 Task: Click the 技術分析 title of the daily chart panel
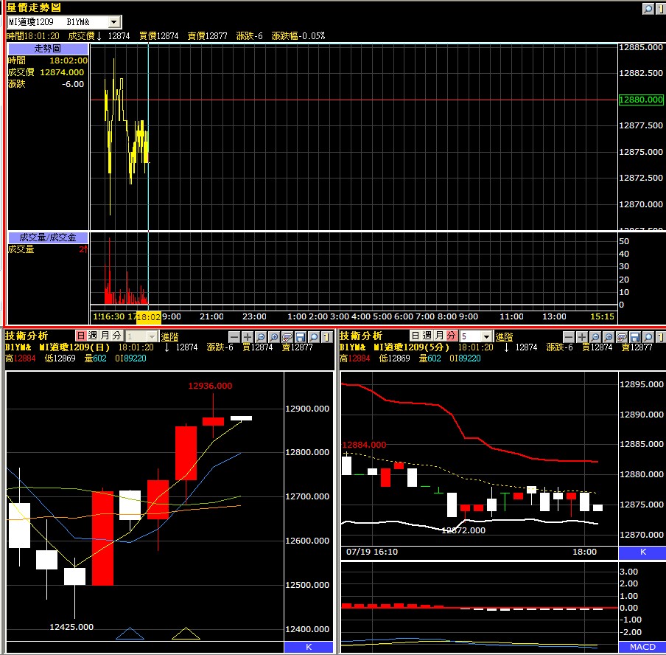[27, 336]
